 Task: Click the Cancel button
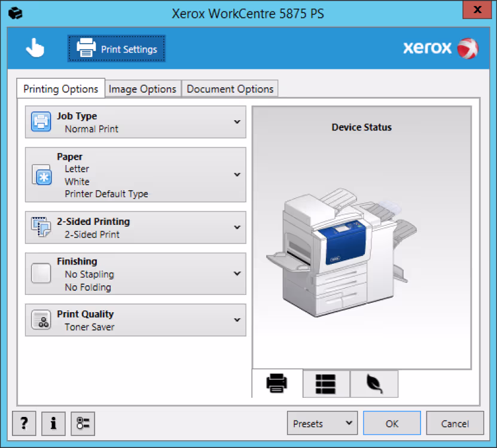click(x=455, y=423)
